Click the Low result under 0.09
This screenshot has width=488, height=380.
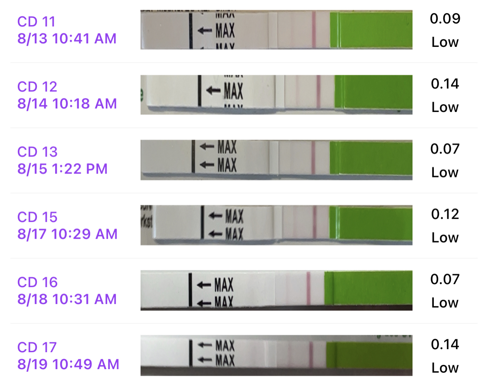[x=445, y=43]
